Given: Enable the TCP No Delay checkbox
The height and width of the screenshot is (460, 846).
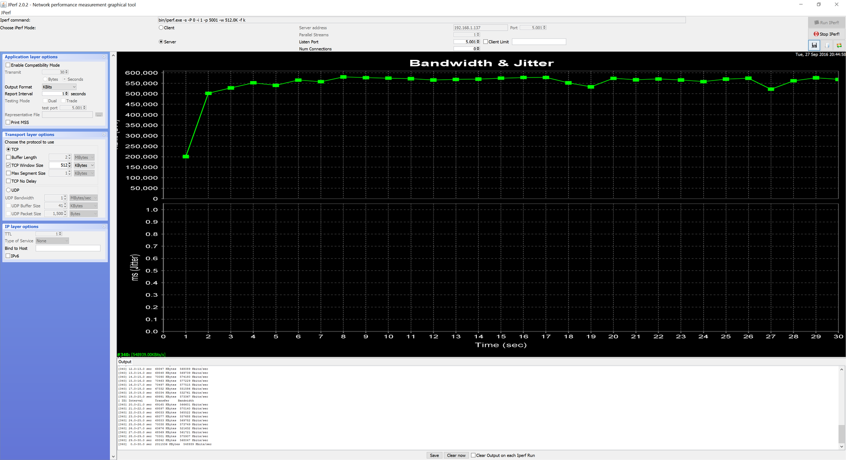Looking at the screenshot, I should click(8, 181).
